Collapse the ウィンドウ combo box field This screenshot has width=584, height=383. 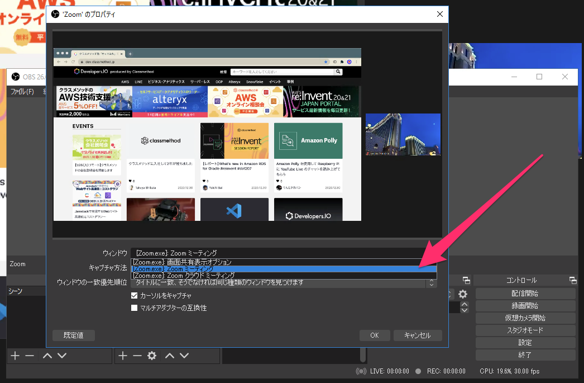(x=284, y=253)
